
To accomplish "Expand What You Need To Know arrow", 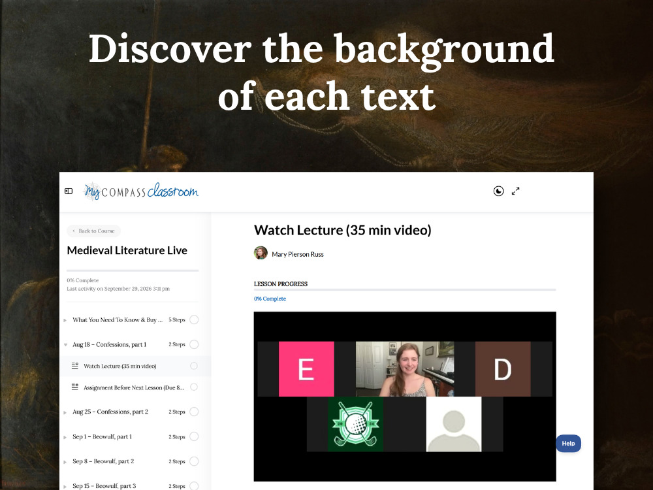I will coord(65,320).
